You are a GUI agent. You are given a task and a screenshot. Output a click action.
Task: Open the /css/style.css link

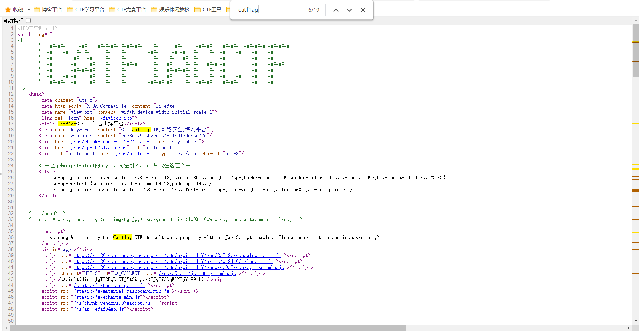coord(135,154)
